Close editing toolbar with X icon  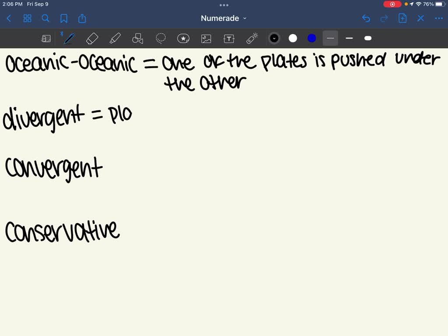click(x=420, y=18)
